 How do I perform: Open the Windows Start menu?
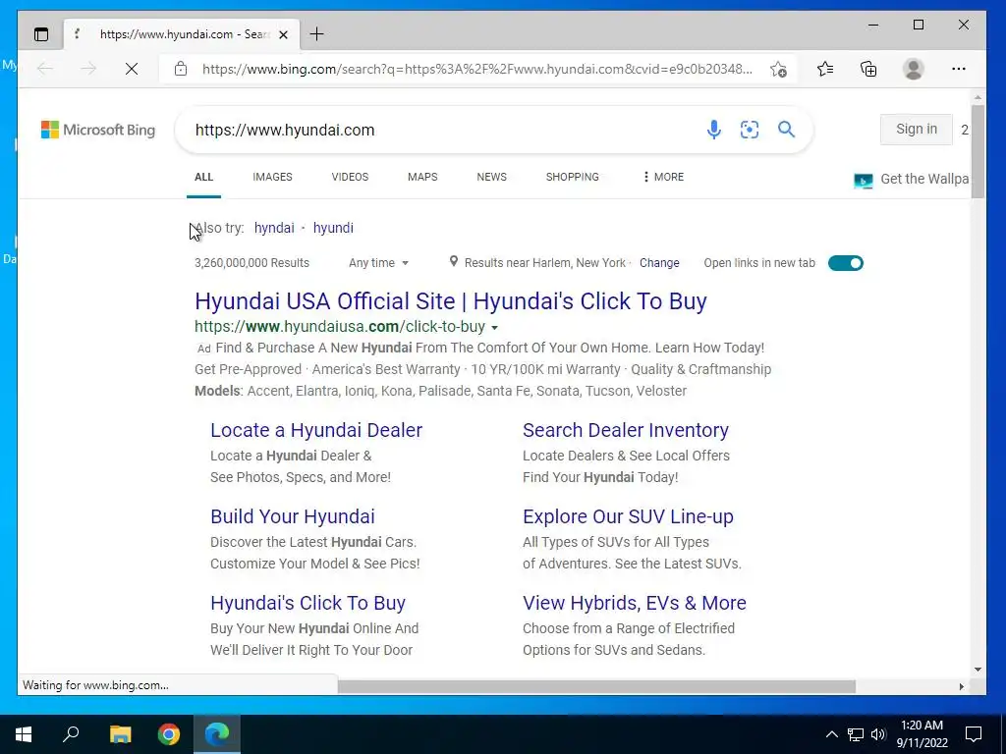(24, 734)
